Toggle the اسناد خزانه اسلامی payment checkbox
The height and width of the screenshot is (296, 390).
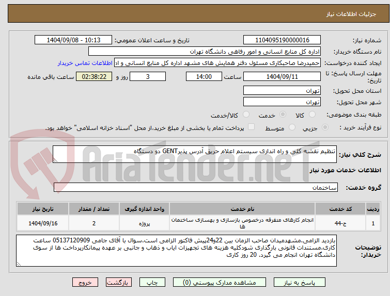(x=251, y=127)
